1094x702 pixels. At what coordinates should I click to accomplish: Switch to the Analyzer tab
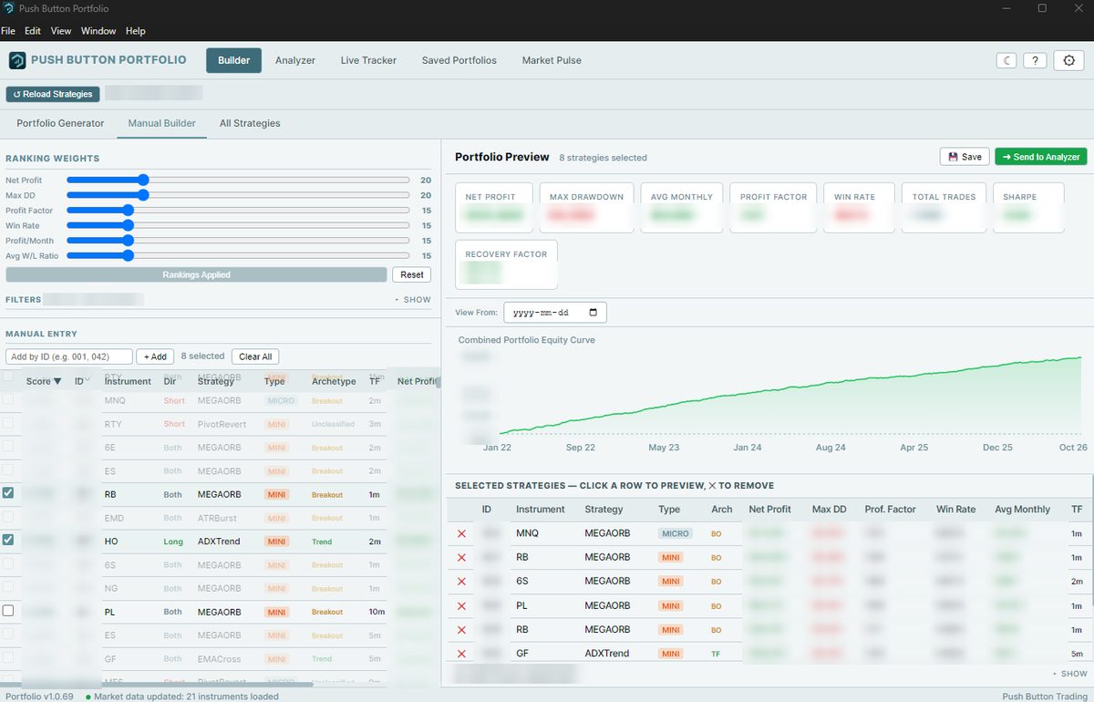(295, 60)
